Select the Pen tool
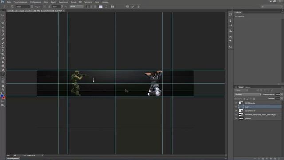Screen dimensions: 284x160 tap(3, 70)
